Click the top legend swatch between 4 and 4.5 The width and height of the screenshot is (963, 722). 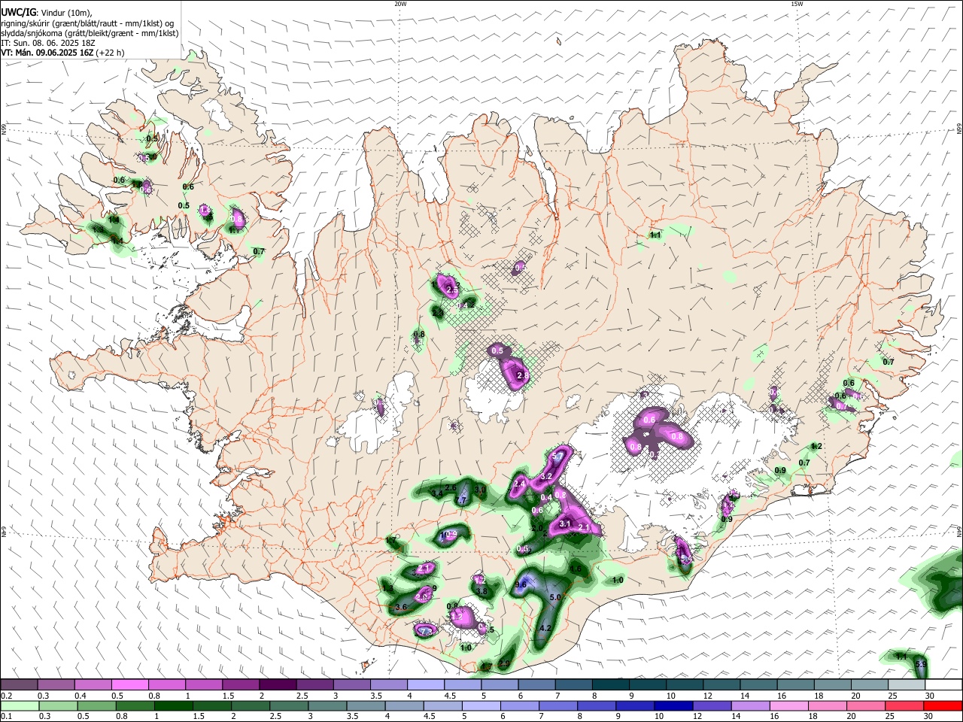[x=425, y=684]
